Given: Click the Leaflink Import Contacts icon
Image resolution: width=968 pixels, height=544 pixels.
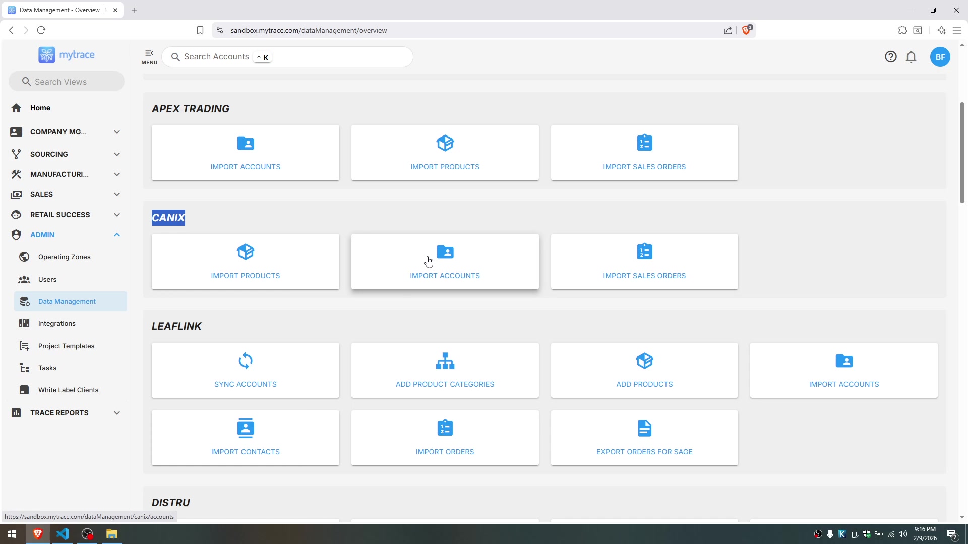Looking at the screenshot, I should 245,428.
